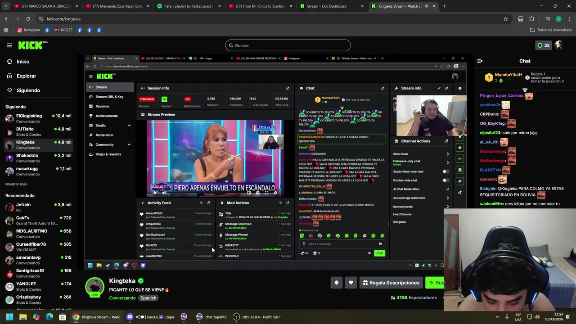Launch Microsoft Edge from the taskbar
The image size is (576, 324).
pyautogui.click(x=49, y=317)
